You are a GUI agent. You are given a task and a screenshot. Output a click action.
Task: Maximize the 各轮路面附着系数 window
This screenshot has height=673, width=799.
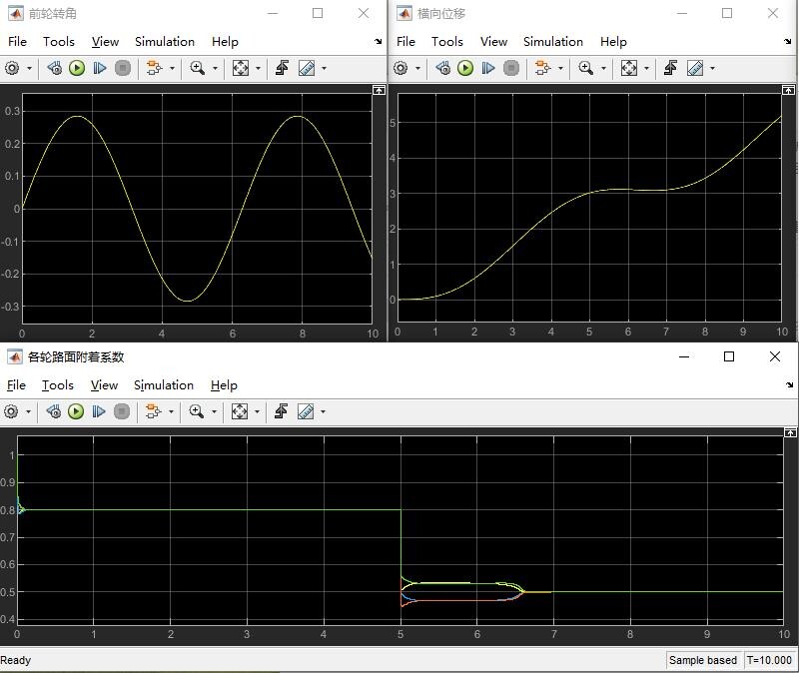[x=729, y=356]
